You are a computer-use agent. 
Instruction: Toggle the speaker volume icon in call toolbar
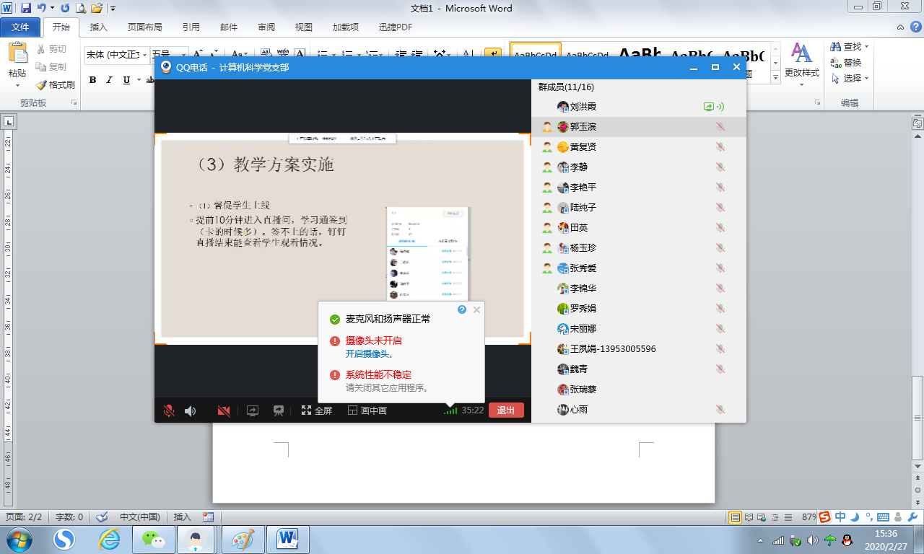tap(190, 410)
